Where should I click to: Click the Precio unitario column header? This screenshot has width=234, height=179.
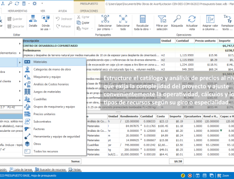205,41
